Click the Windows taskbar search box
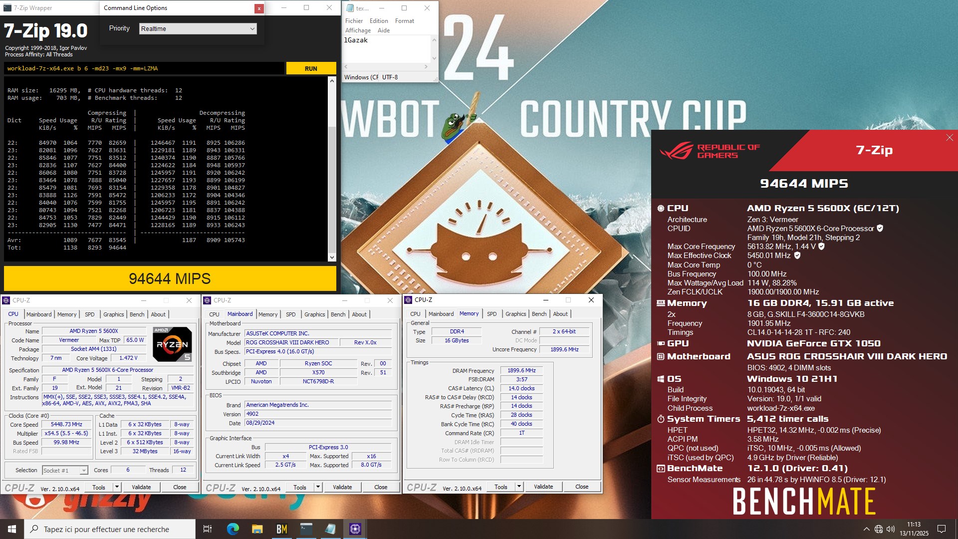 [x=110, y=529]
